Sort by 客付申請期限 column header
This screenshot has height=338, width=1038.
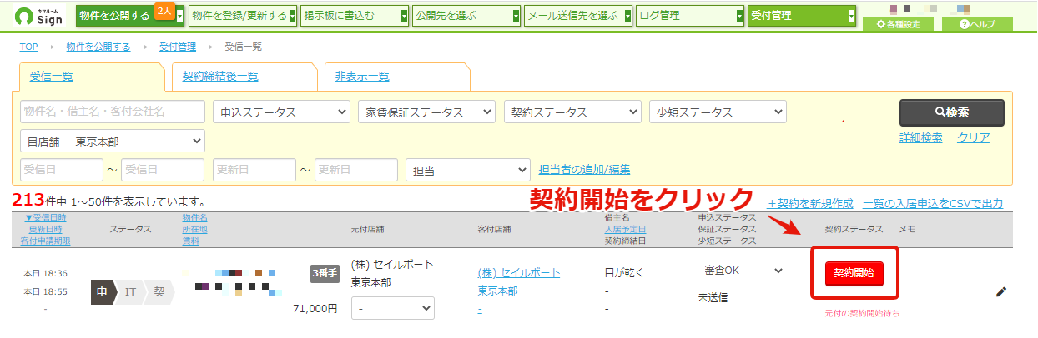(45, 241)
